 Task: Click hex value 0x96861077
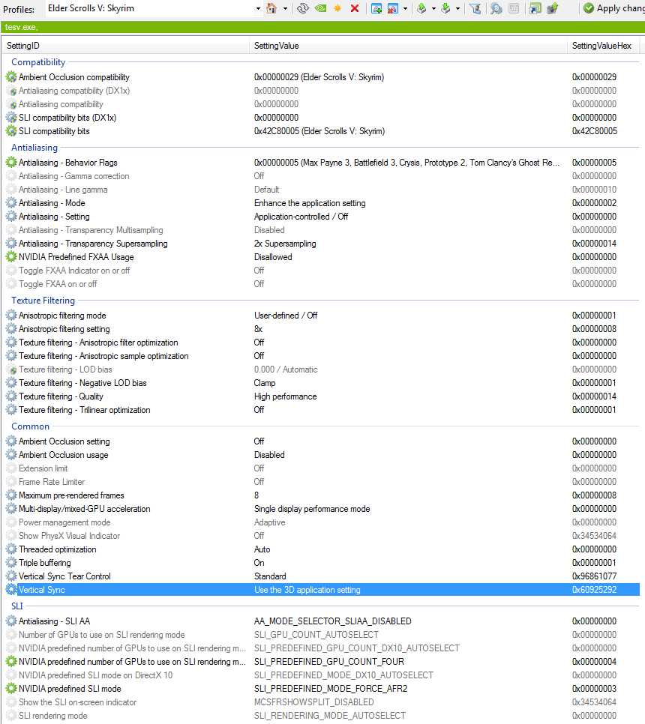coord(594,576)
